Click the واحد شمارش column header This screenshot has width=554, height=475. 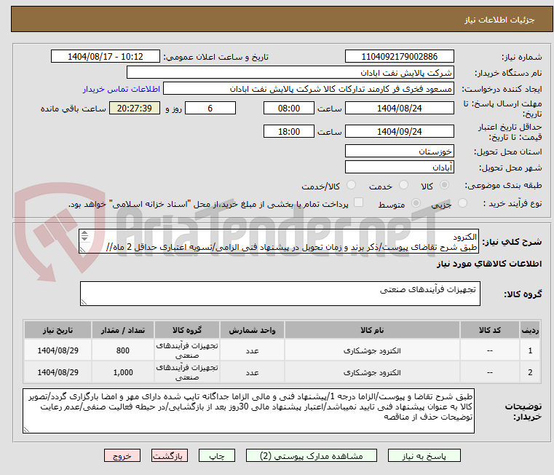click(x=252, y=330)
